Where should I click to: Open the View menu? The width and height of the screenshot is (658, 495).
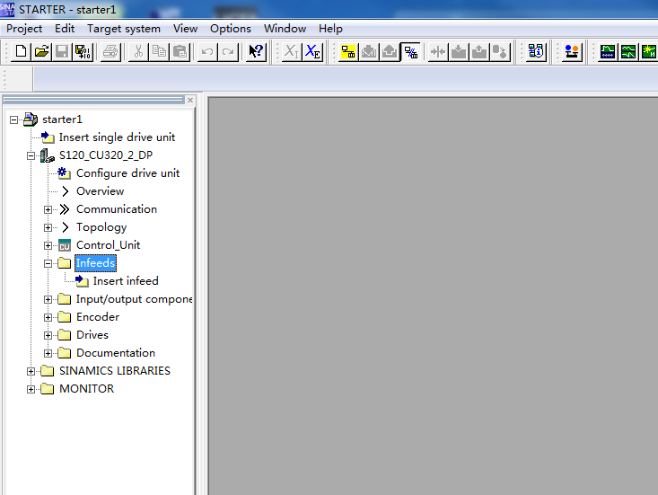[185, 29]
